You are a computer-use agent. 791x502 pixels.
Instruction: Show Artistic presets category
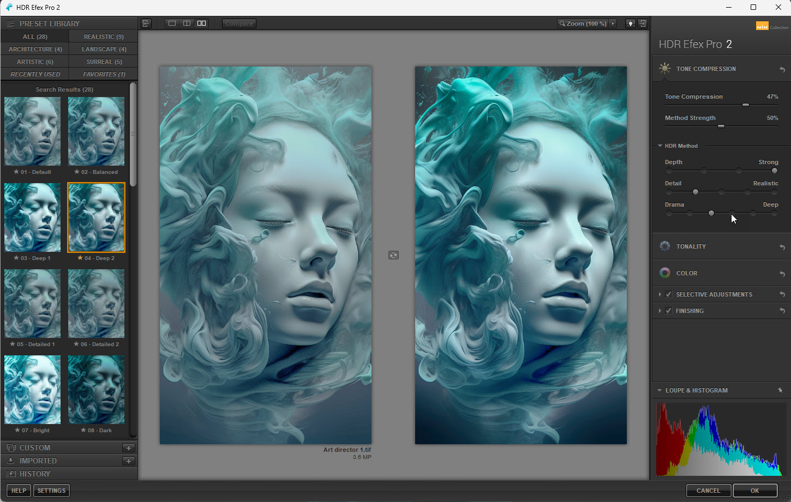pos(35,62)
